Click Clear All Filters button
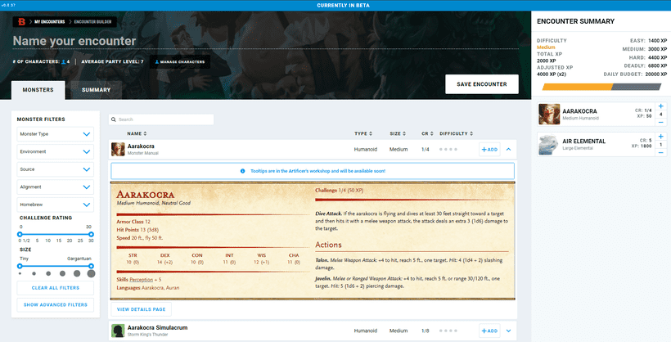This screenshot has height=342, width=671. tap(55, 288)
